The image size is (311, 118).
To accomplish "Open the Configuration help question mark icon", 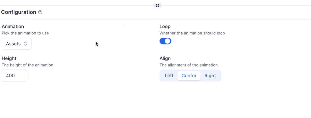I will tap(40, 12).
